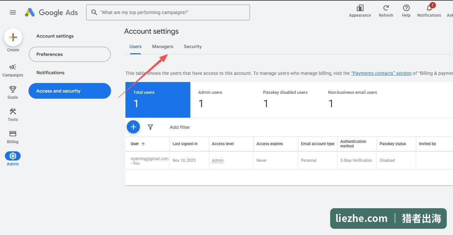Select Passkey disabled users card
The height and width of the screenshot is (235, 453).
click(288, 100)
